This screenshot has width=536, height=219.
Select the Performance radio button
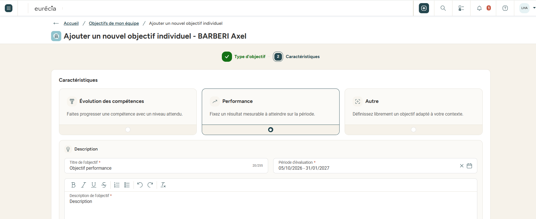(x=271, y=130)
